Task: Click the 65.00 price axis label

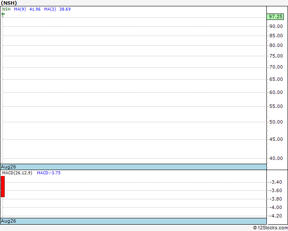Action: [x=276, y=79]
